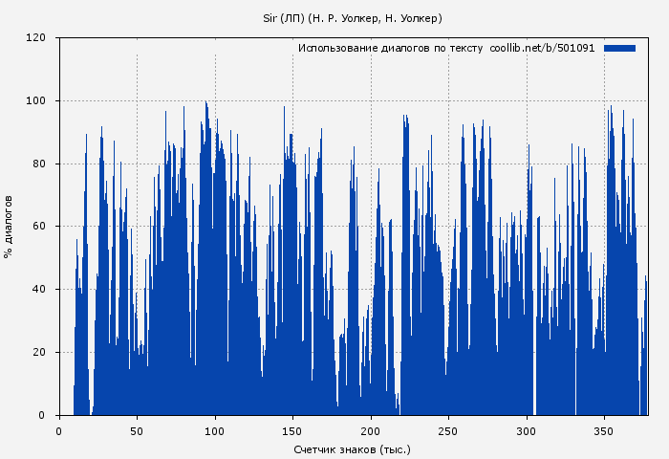Viewport: 669px width, 459px height.
Task: Click the y-axis tick label 80
Action: tap(39, 164)
